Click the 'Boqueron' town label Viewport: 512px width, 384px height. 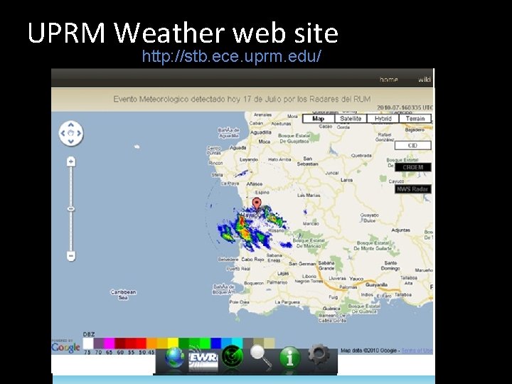click(x=253, y=283)
